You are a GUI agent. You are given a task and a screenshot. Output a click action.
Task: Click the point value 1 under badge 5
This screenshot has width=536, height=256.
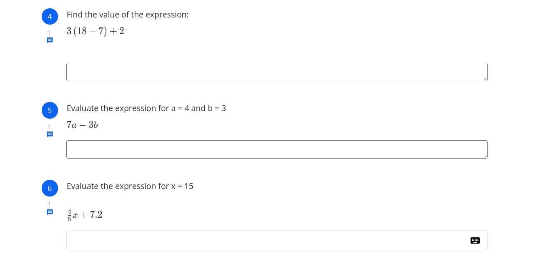pyautogui.click(x=50, y=127)
